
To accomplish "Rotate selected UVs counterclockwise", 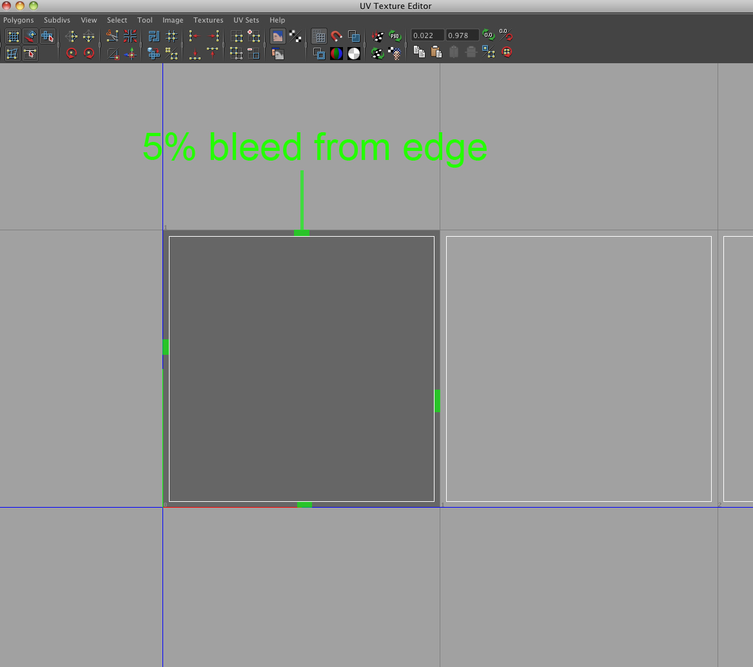I will click(72, 54).
